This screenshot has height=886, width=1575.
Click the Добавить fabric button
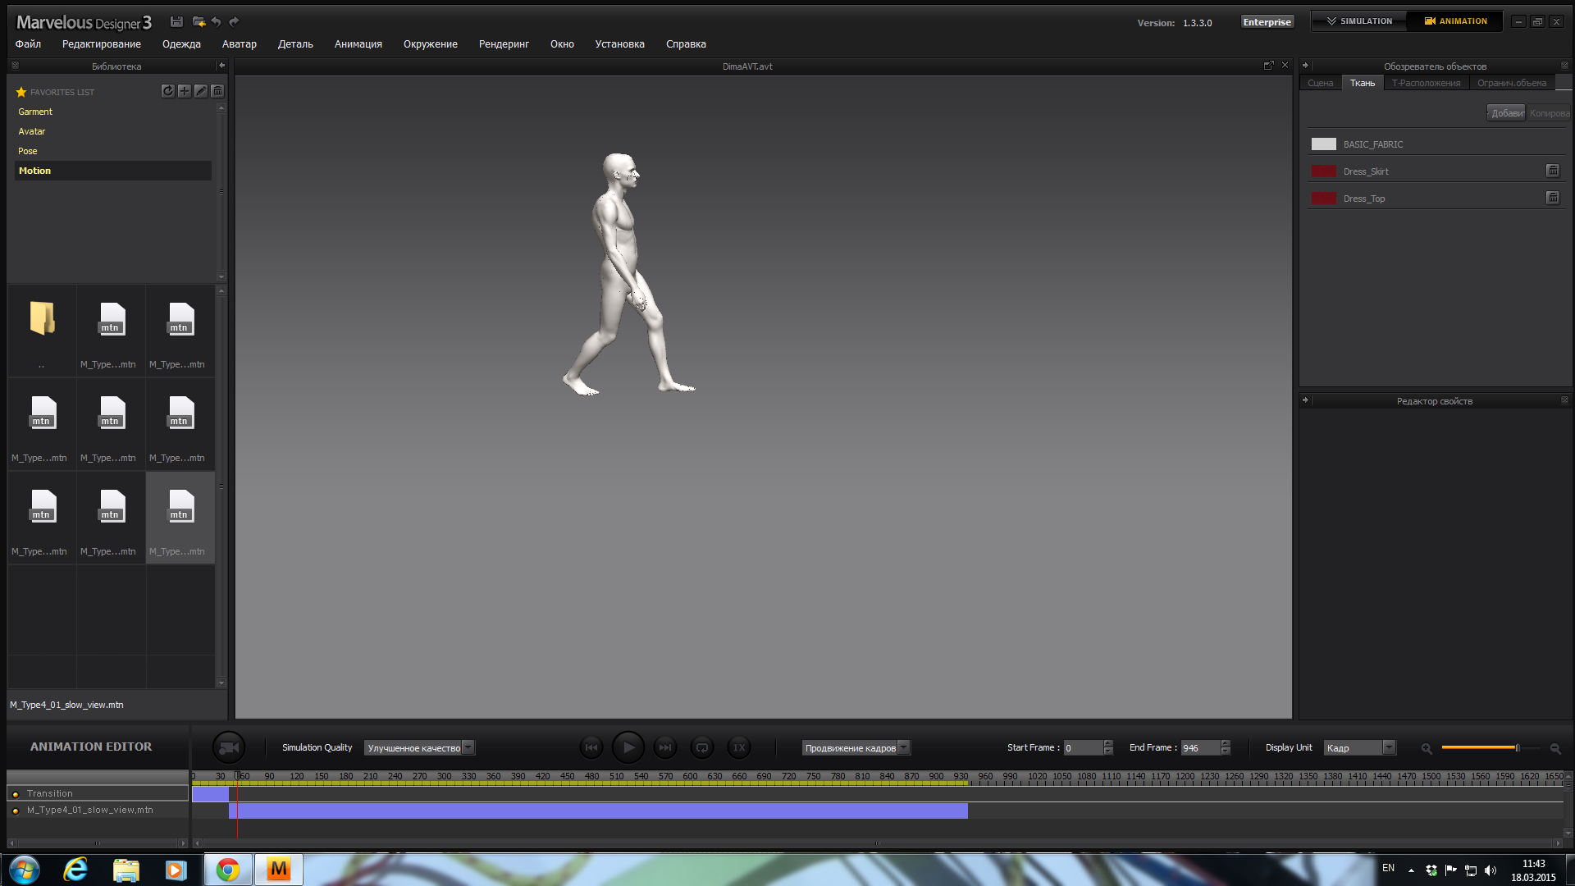point(1506,113)
